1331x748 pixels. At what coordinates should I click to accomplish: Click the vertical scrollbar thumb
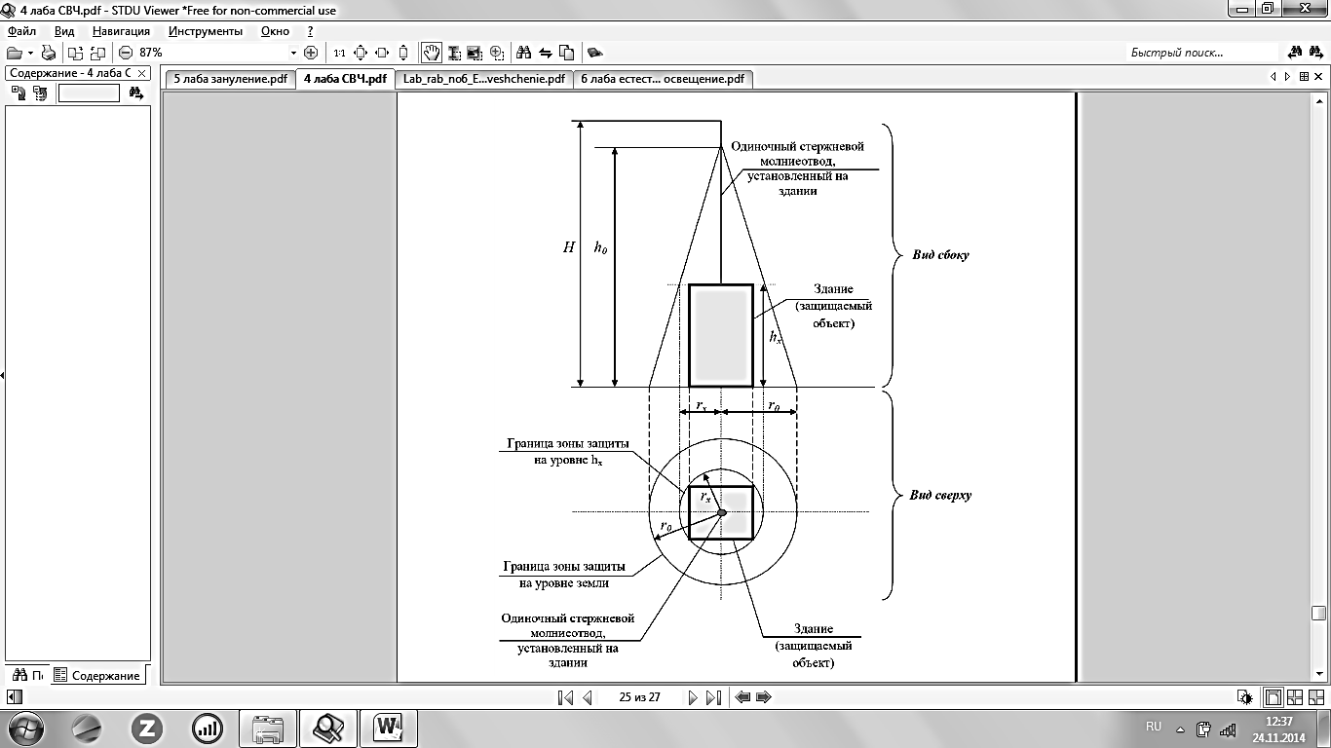[1318, 613]
